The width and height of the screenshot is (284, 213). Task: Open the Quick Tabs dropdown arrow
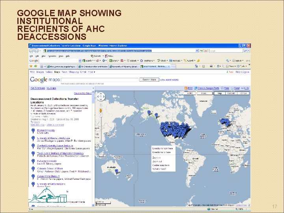[45, 67]
